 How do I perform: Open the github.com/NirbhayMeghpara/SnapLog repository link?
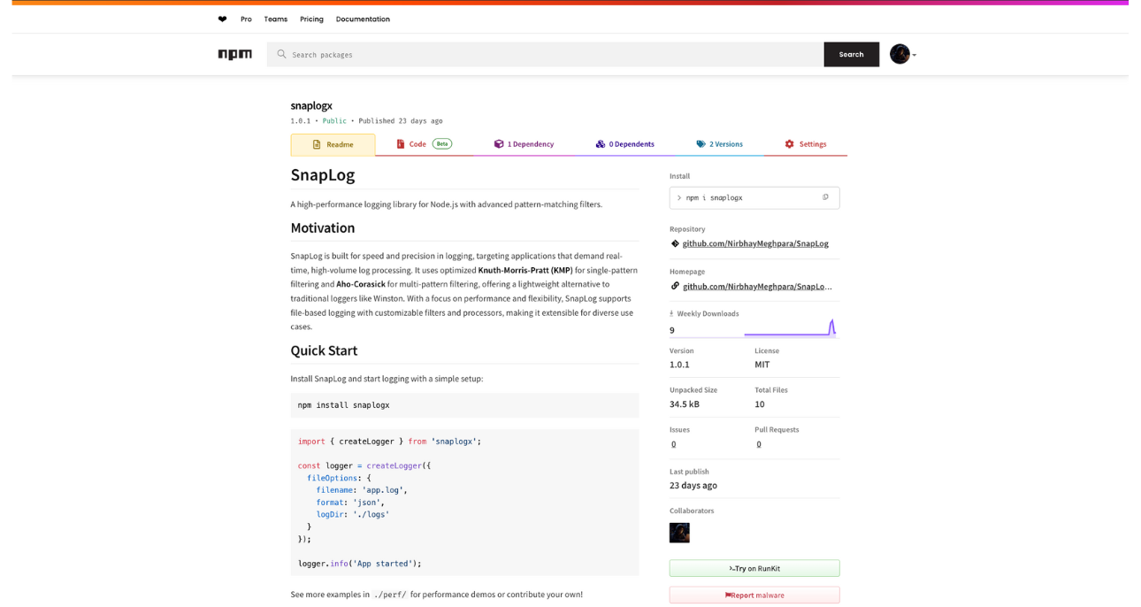[755, 243]
